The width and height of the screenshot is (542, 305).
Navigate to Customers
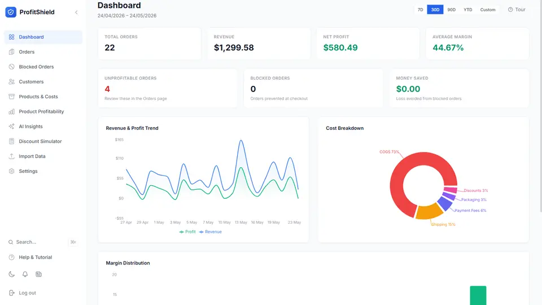(43, 81)
